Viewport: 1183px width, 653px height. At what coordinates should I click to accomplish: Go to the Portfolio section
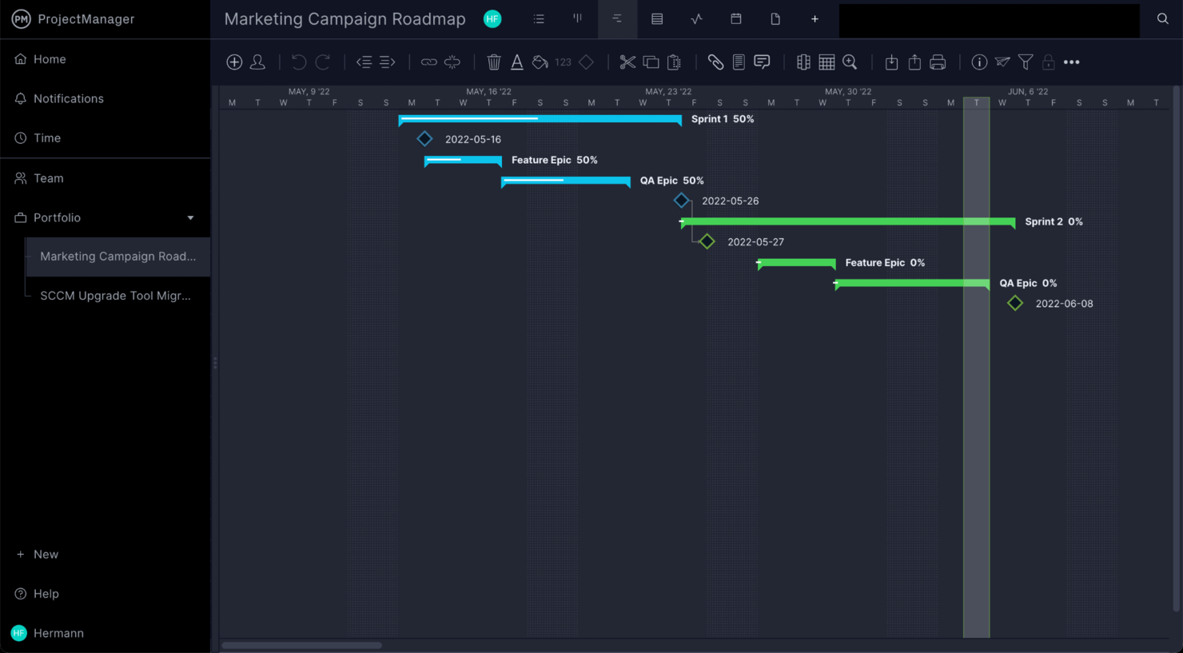coord(56,217)
